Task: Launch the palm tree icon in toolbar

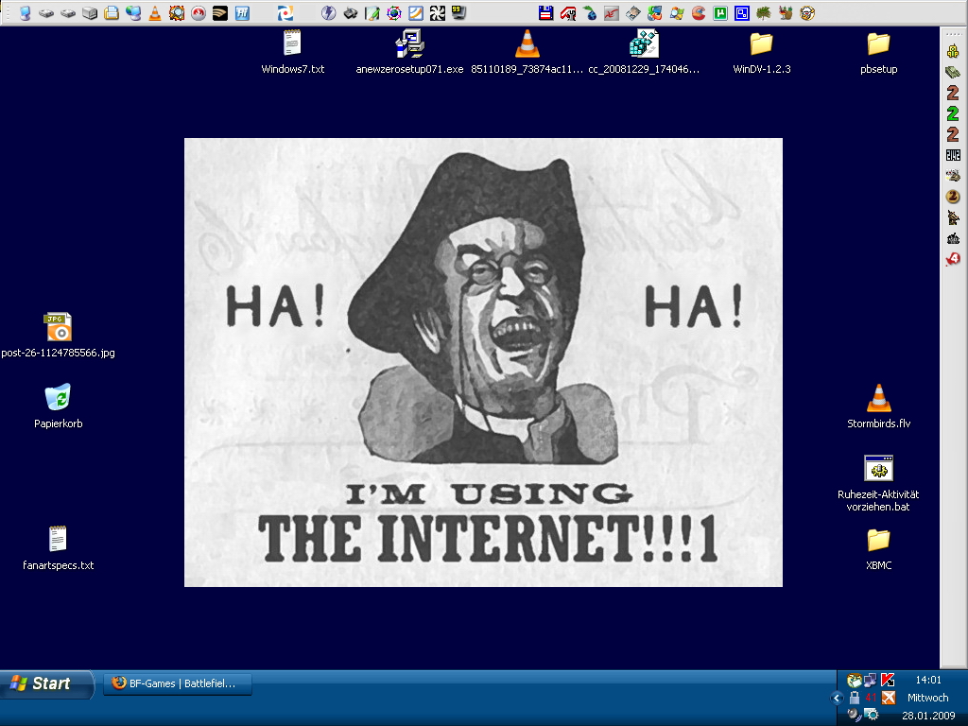Action: (x=764, y=13)
